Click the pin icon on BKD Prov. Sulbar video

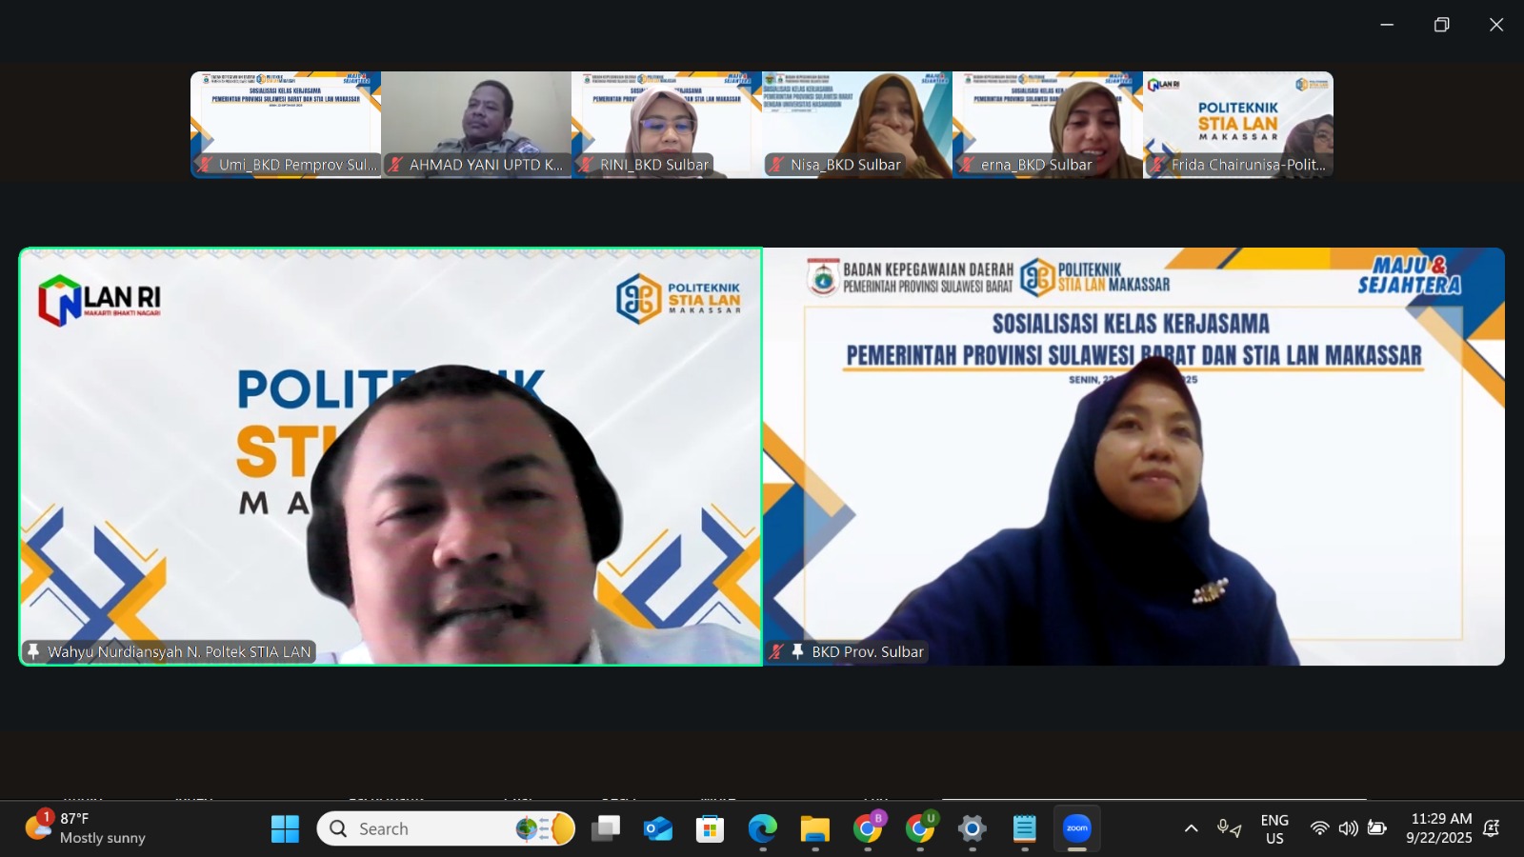coord(797,651)
